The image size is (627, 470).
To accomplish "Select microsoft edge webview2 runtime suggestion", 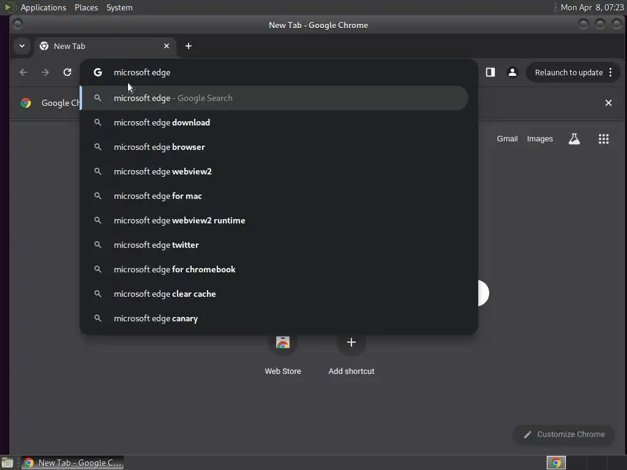I will (274, 220).
